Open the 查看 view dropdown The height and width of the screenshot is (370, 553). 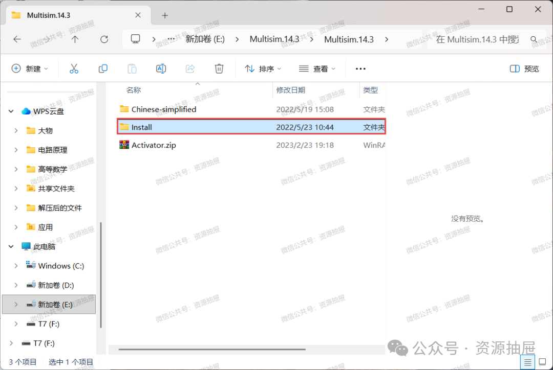317,68
